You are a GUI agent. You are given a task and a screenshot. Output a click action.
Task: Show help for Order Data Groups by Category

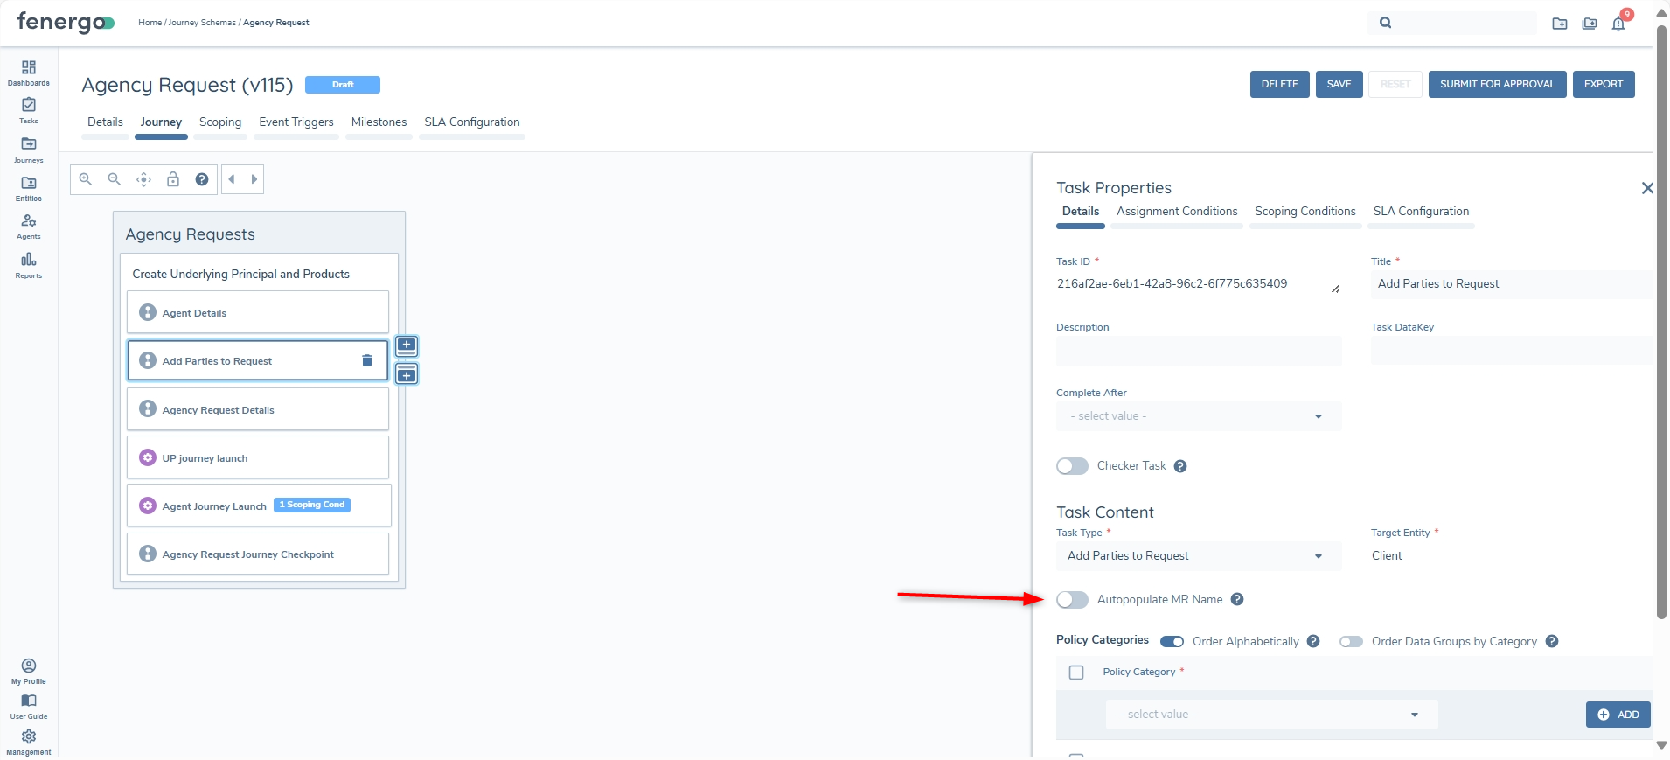pyautogui.click(x=1552, y=641)
